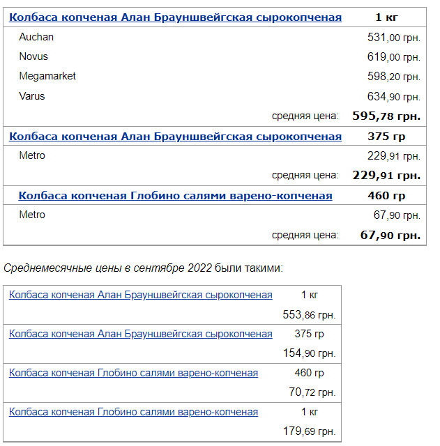Click the 67,90 грн. bold average price

[390, 235]
